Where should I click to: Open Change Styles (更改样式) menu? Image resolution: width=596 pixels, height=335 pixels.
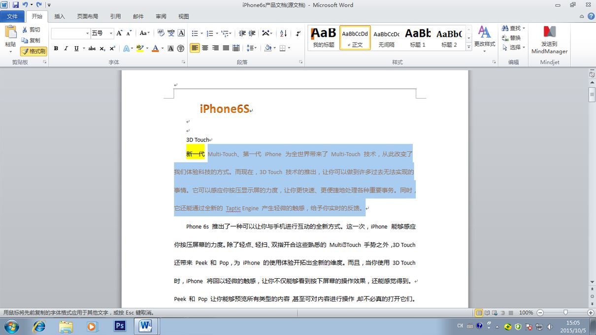pyautogui.click(x=485, y=39)
